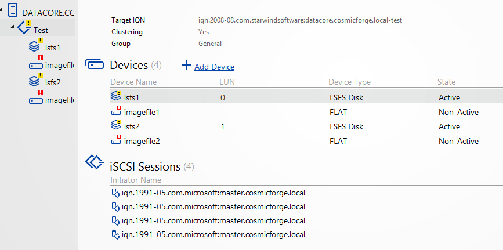Click the Target IQN value text
Viewport: 503px width, 250px height.
301,20
